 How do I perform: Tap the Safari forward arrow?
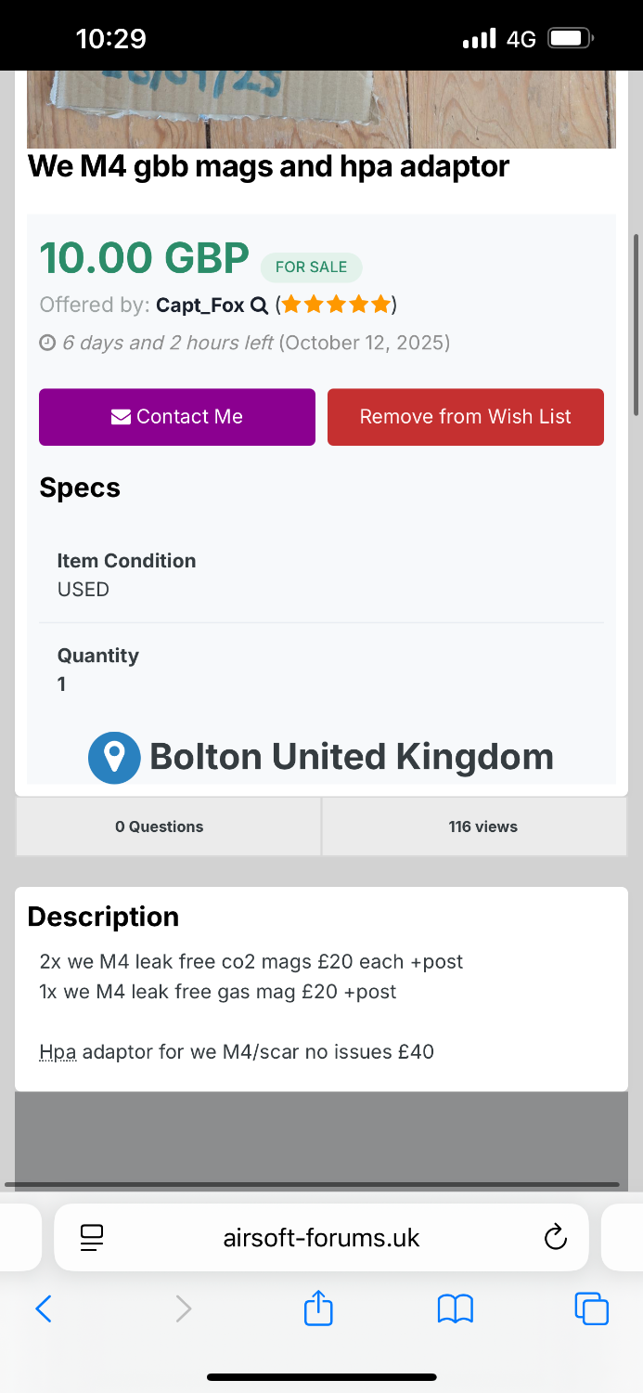(184, 1308)
